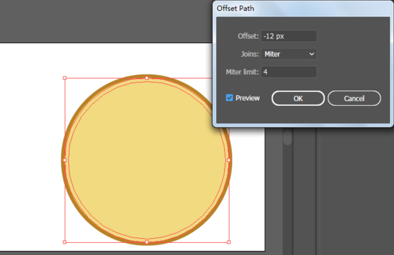Open the Joins dropdown set to Miter

[x=289, y=54]
